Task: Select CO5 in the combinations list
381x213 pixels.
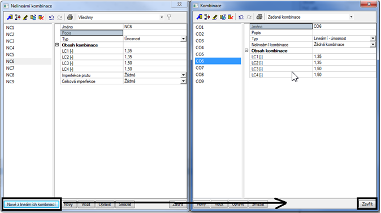Action: tap(200, 54)
